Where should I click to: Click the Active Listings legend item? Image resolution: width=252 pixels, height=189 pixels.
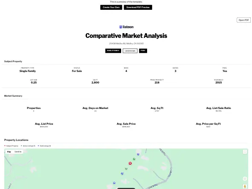(28, 146)
